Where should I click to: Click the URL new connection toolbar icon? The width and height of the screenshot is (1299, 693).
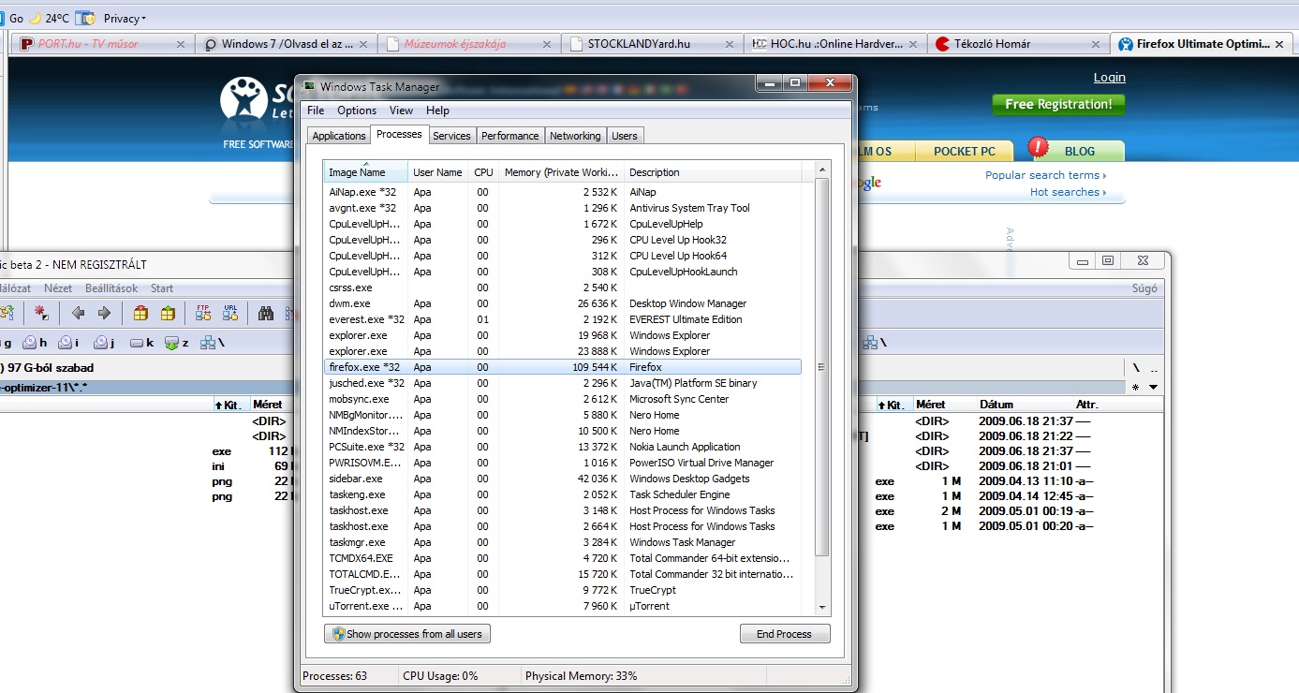pos(229,313)
